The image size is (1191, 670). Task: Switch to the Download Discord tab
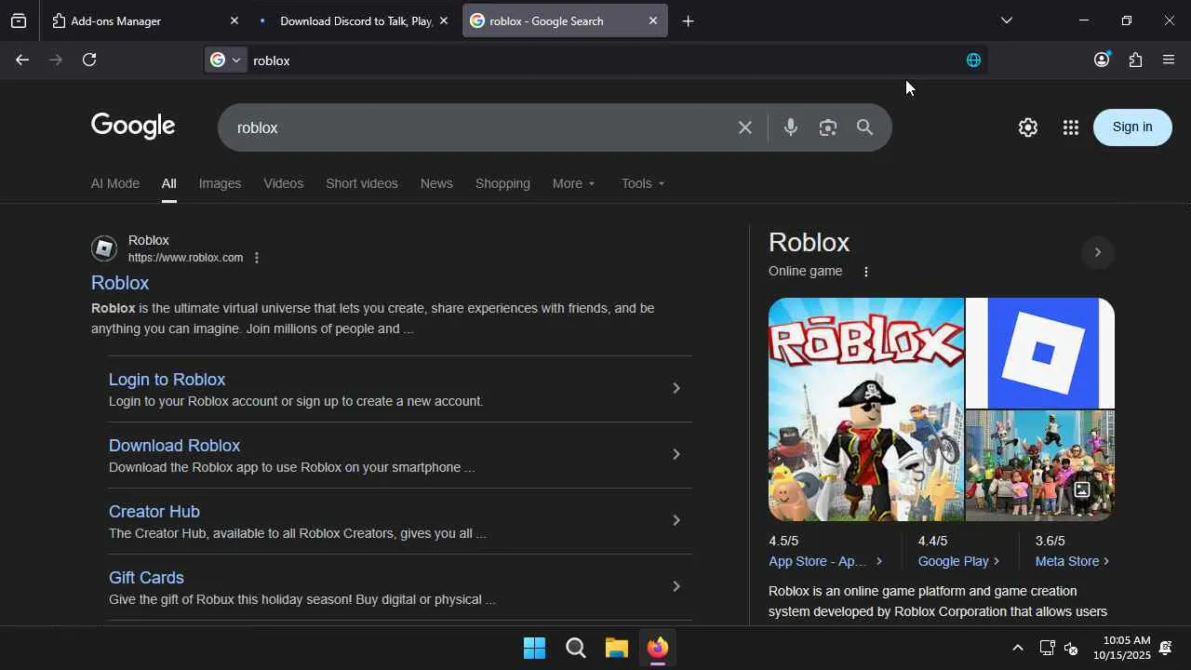tap(355, 20)
